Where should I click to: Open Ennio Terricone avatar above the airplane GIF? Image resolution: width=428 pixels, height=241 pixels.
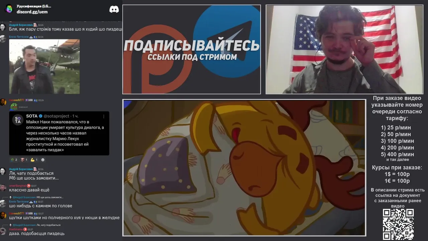[x=3, y=39]
